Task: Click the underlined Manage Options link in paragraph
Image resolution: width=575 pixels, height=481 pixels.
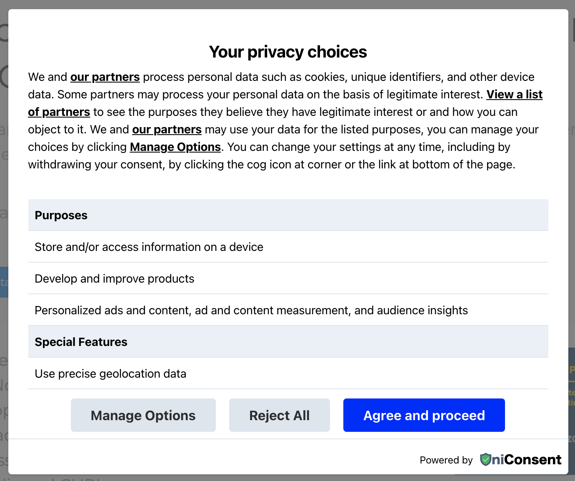Action: pos(175,147)
